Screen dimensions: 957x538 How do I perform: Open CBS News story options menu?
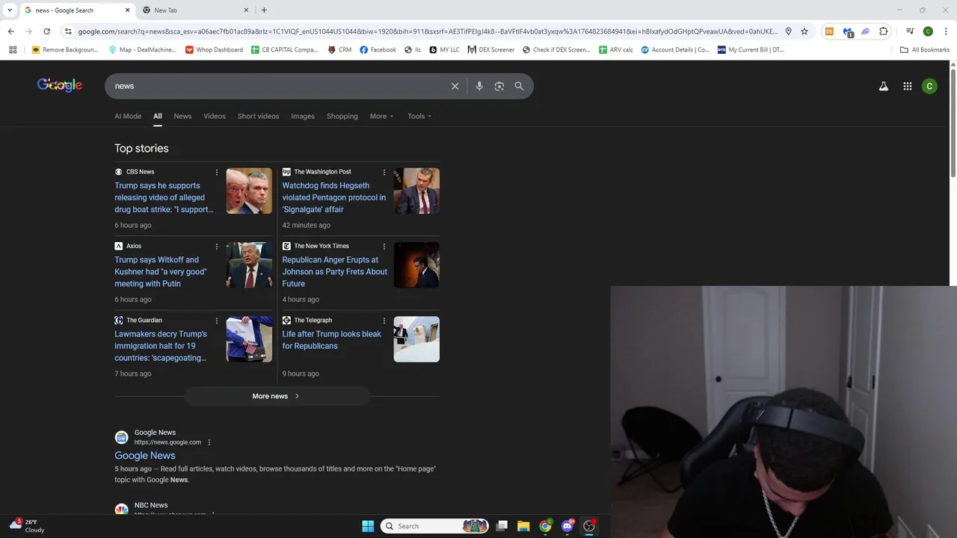[x=217, y=172]
